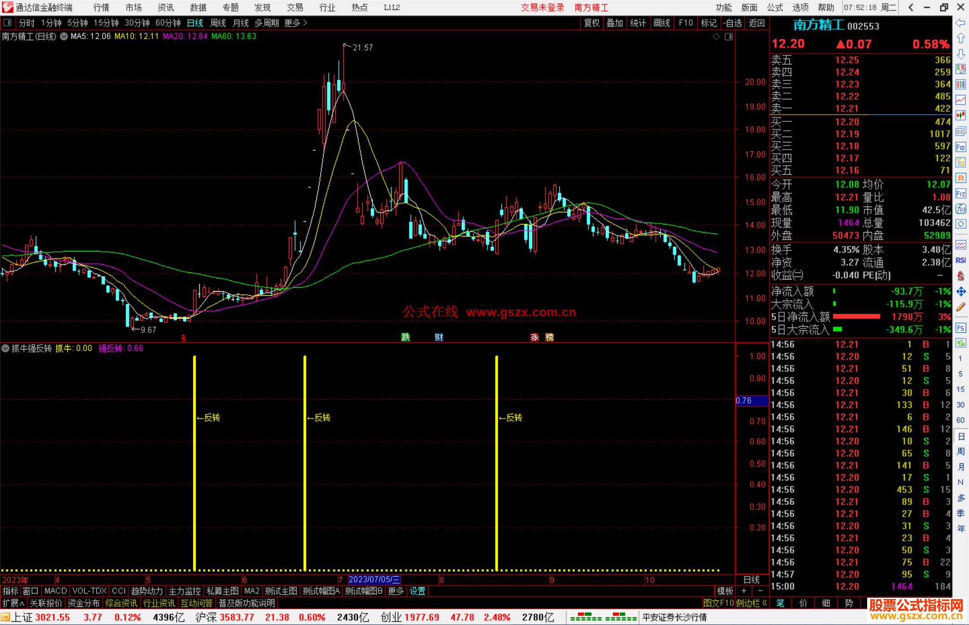
Task: Click the 2023/07/05 date marker on timeline
Action: [x=374, y=579]
